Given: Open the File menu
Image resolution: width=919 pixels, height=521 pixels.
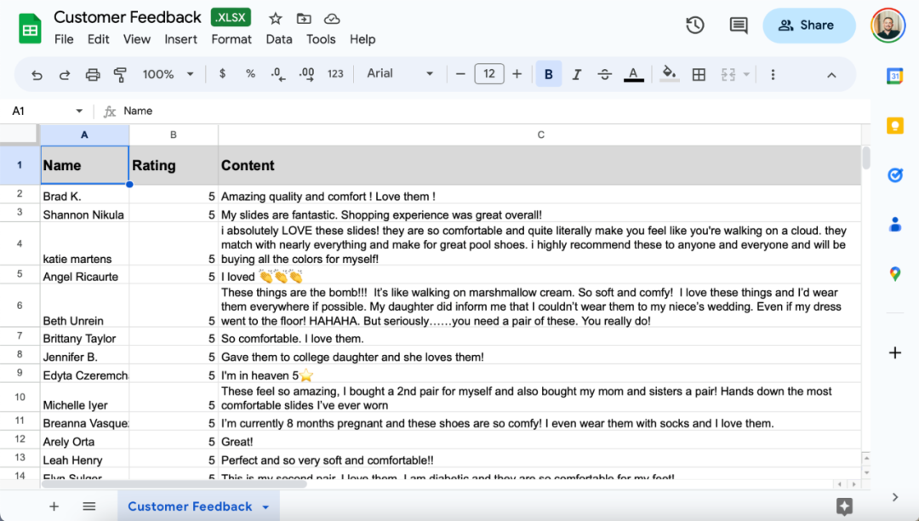Looking at the screenshot, I should (x=64, y=39).
